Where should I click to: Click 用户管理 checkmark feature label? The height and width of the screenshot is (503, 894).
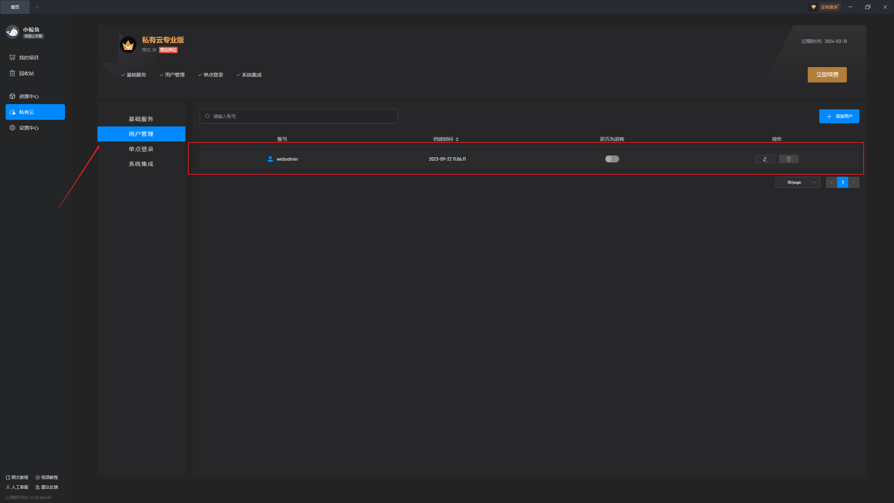point(172,75)
